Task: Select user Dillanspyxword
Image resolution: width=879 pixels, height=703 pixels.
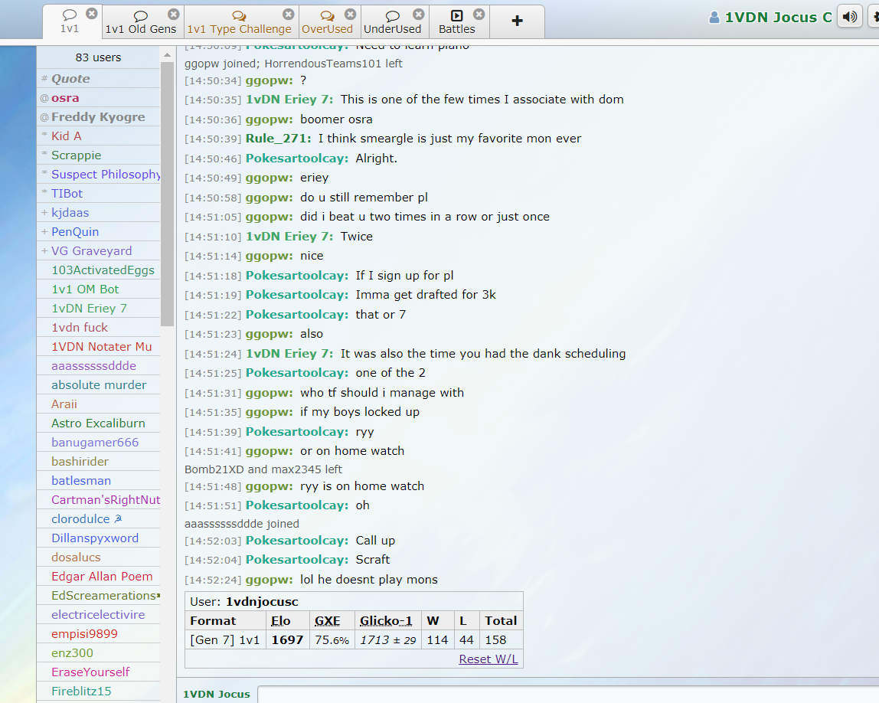Action: pyautogui.click(x=99, y=538)
